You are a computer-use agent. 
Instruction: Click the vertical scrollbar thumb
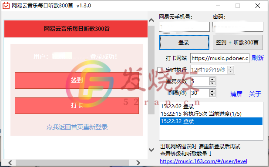click(x=151, y=70)
